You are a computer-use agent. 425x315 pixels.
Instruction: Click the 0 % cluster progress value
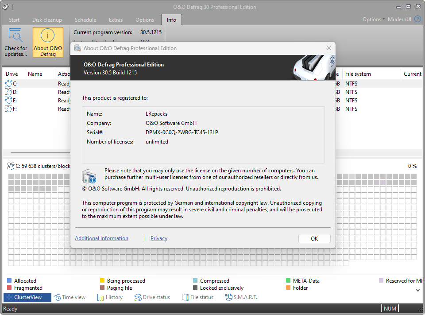(412, 166)
